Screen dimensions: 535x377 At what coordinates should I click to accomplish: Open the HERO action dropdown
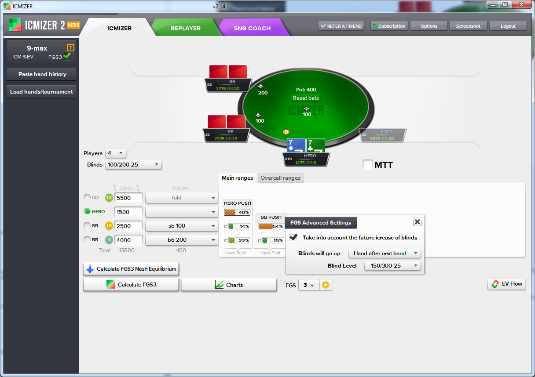(181, 212)
